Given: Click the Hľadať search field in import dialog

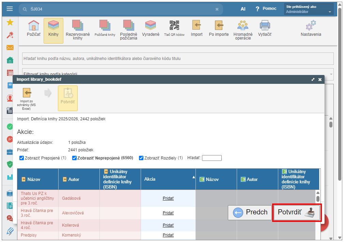Looking at the screenshot, I should pyautogui.click(x=212, y=158).
